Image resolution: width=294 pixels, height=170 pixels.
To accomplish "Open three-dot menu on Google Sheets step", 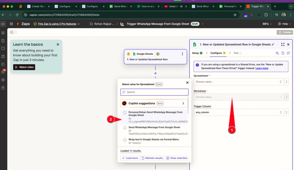I will tap(182, 54).
